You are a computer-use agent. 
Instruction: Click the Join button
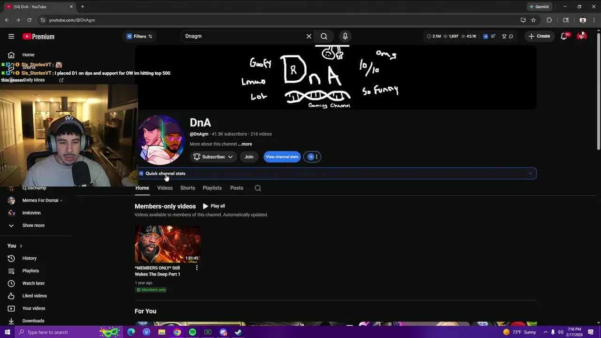[249, 157]
